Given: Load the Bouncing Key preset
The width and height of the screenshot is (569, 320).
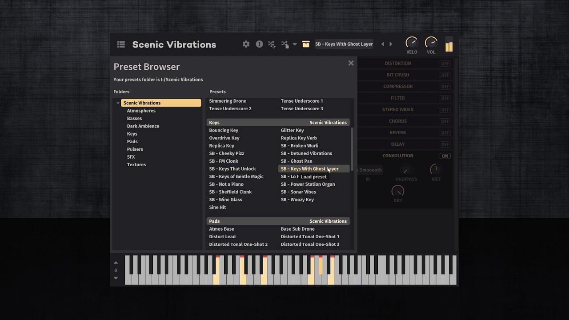Looking at the screenshot, I should [x=224, y=130].
